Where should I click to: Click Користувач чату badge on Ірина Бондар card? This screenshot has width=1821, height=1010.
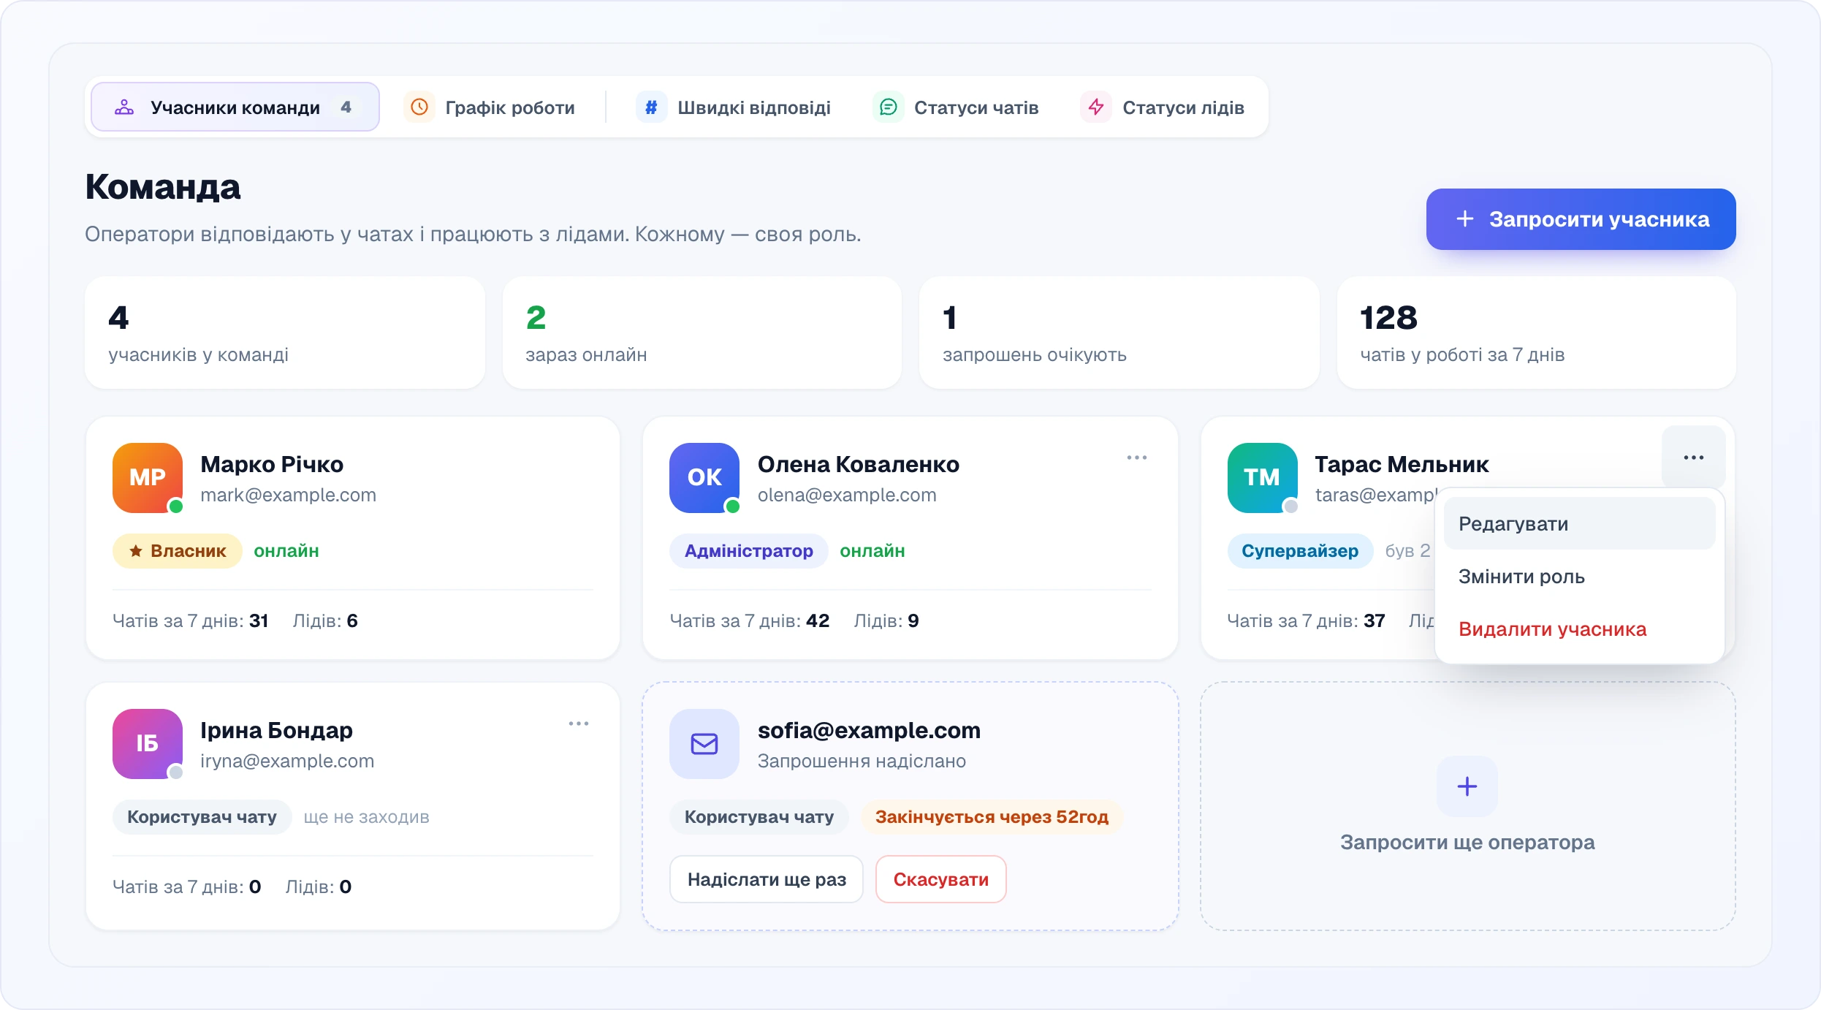[x=202, y=817]
